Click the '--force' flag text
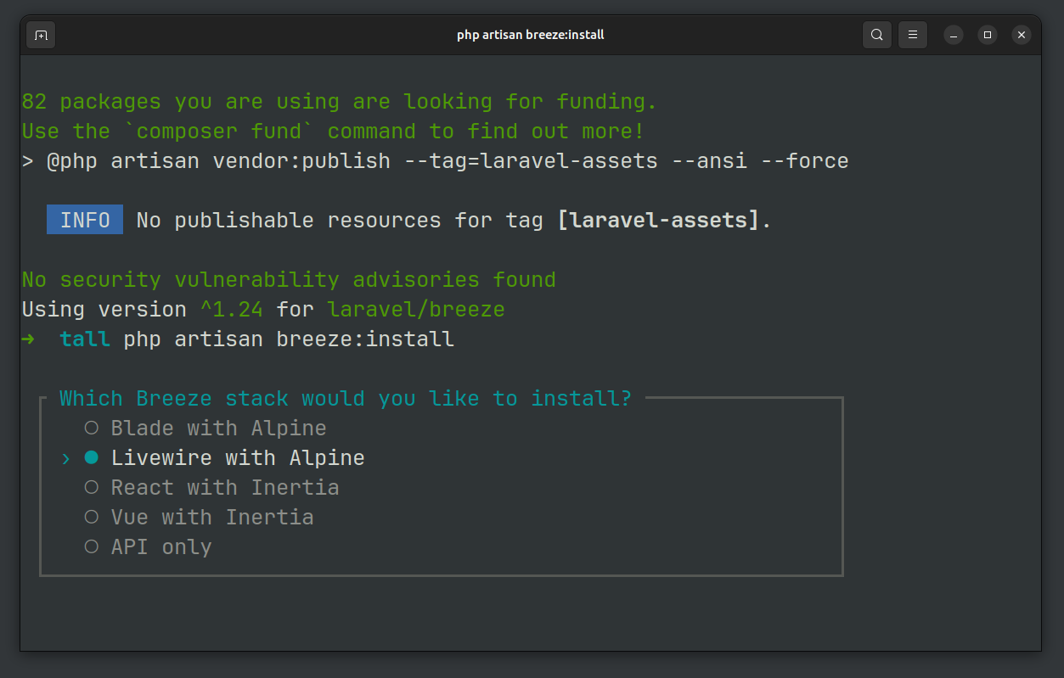 [x=804, y=160]
